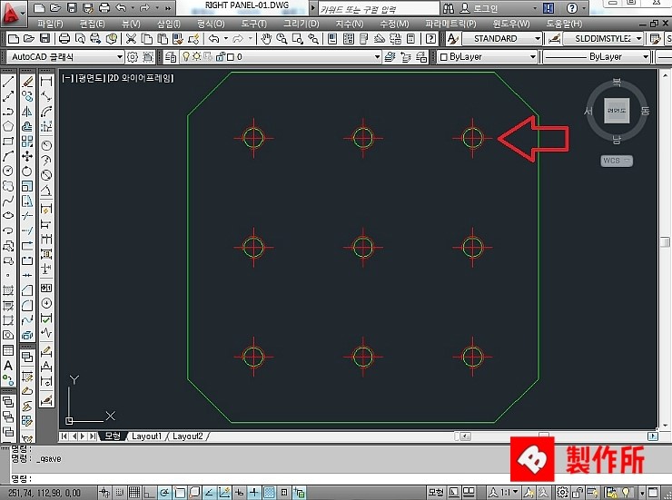Switch to the Layout1 tab
Image resolution: width=672 pixels, height=500 pixels.
coord(146,436)
